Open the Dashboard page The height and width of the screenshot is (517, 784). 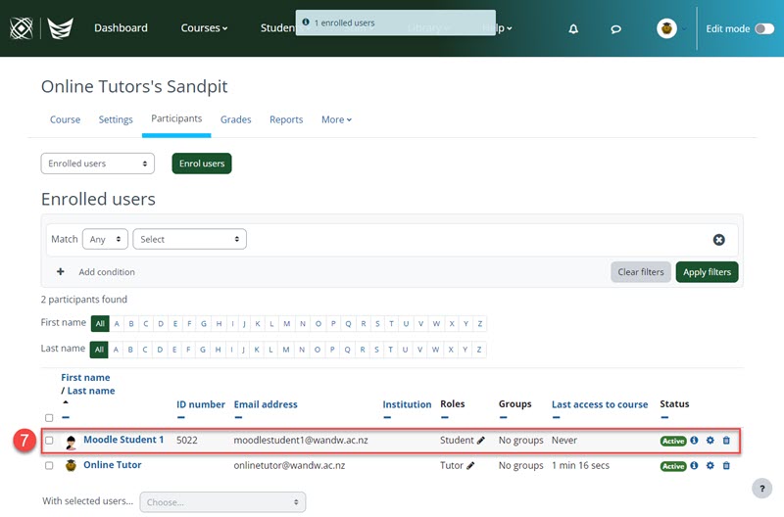click(x=121, y=28)
